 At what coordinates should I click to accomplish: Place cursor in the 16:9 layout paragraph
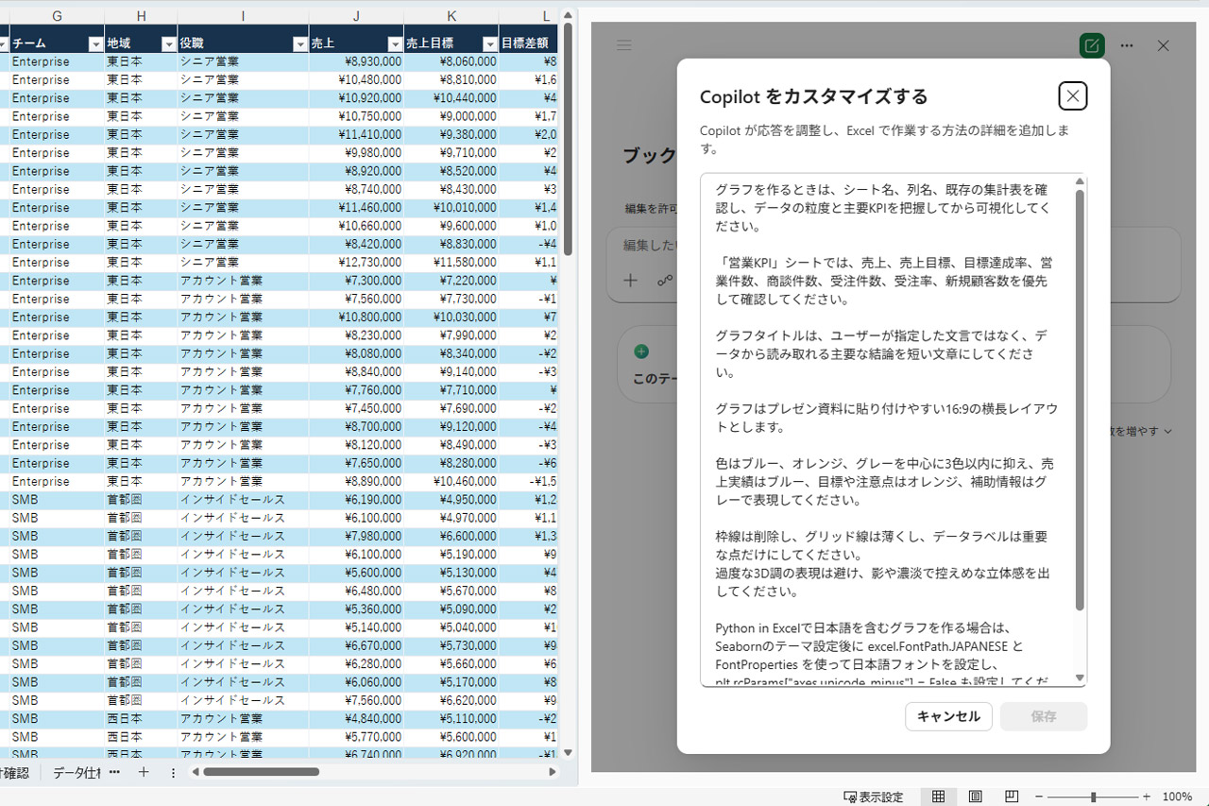click(886, 418)
